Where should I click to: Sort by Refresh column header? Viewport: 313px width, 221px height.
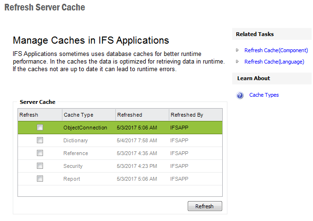point(40,115)
